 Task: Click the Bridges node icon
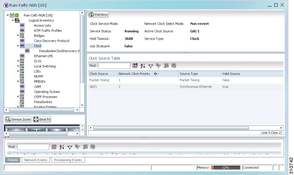[x=22, y=35]
